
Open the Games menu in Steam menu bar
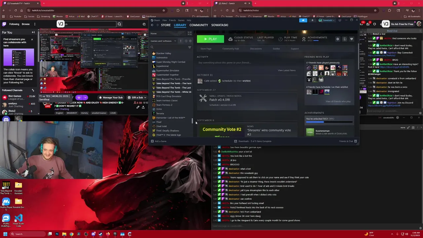pyautogui.click(x=181, y=20)
